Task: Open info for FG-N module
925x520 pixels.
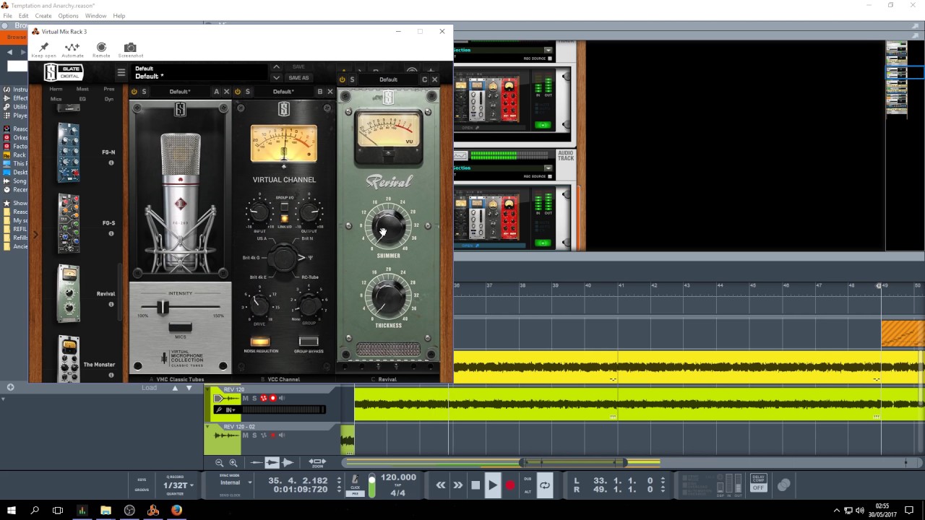Action: point(111,163)
